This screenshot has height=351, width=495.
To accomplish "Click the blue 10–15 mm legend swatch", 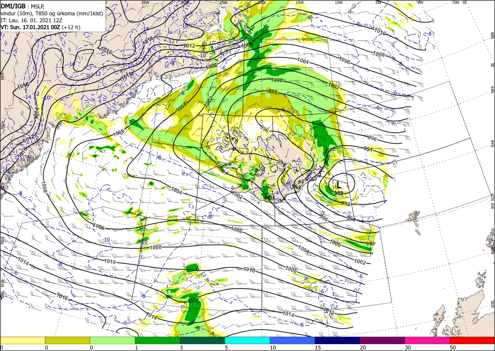I will (293, 340).
